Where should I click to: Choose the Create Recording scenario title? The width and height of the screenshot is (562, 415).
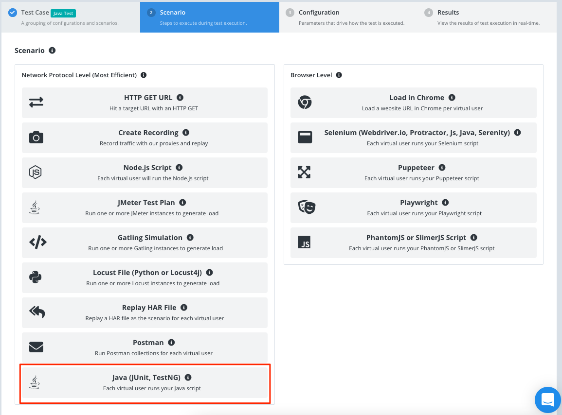pyautogui.click(x=148, y=133)
